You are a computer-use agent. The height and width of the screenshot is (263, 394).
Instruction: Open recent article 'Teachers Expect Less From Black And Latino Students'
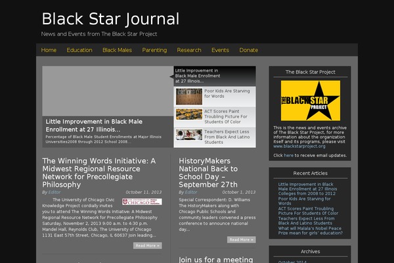(x=306, y=221)
